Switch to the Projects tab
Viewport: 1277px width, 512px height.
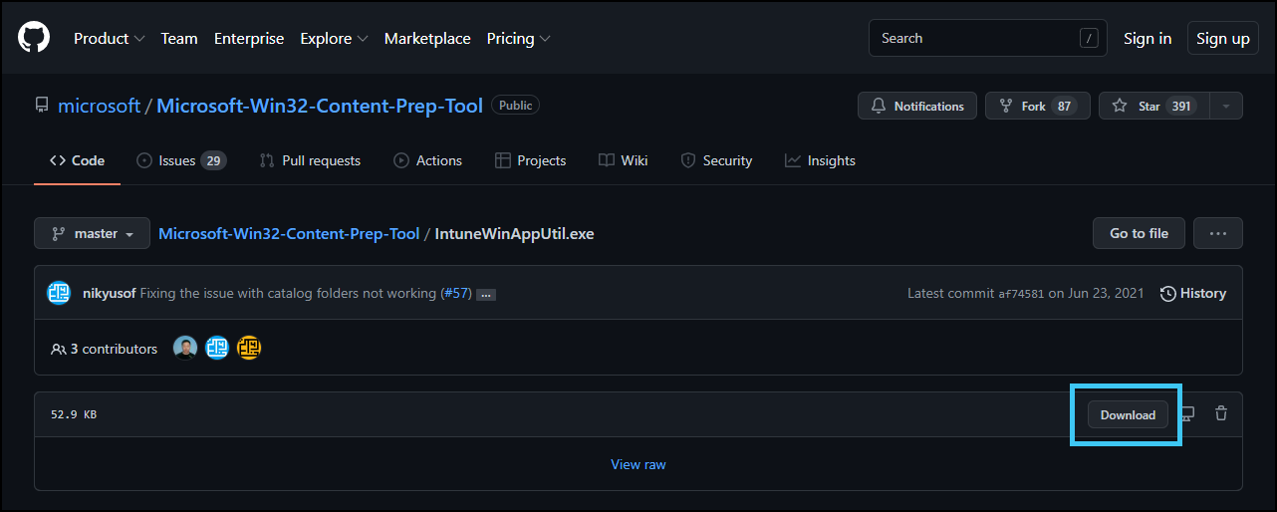point(530,160)
